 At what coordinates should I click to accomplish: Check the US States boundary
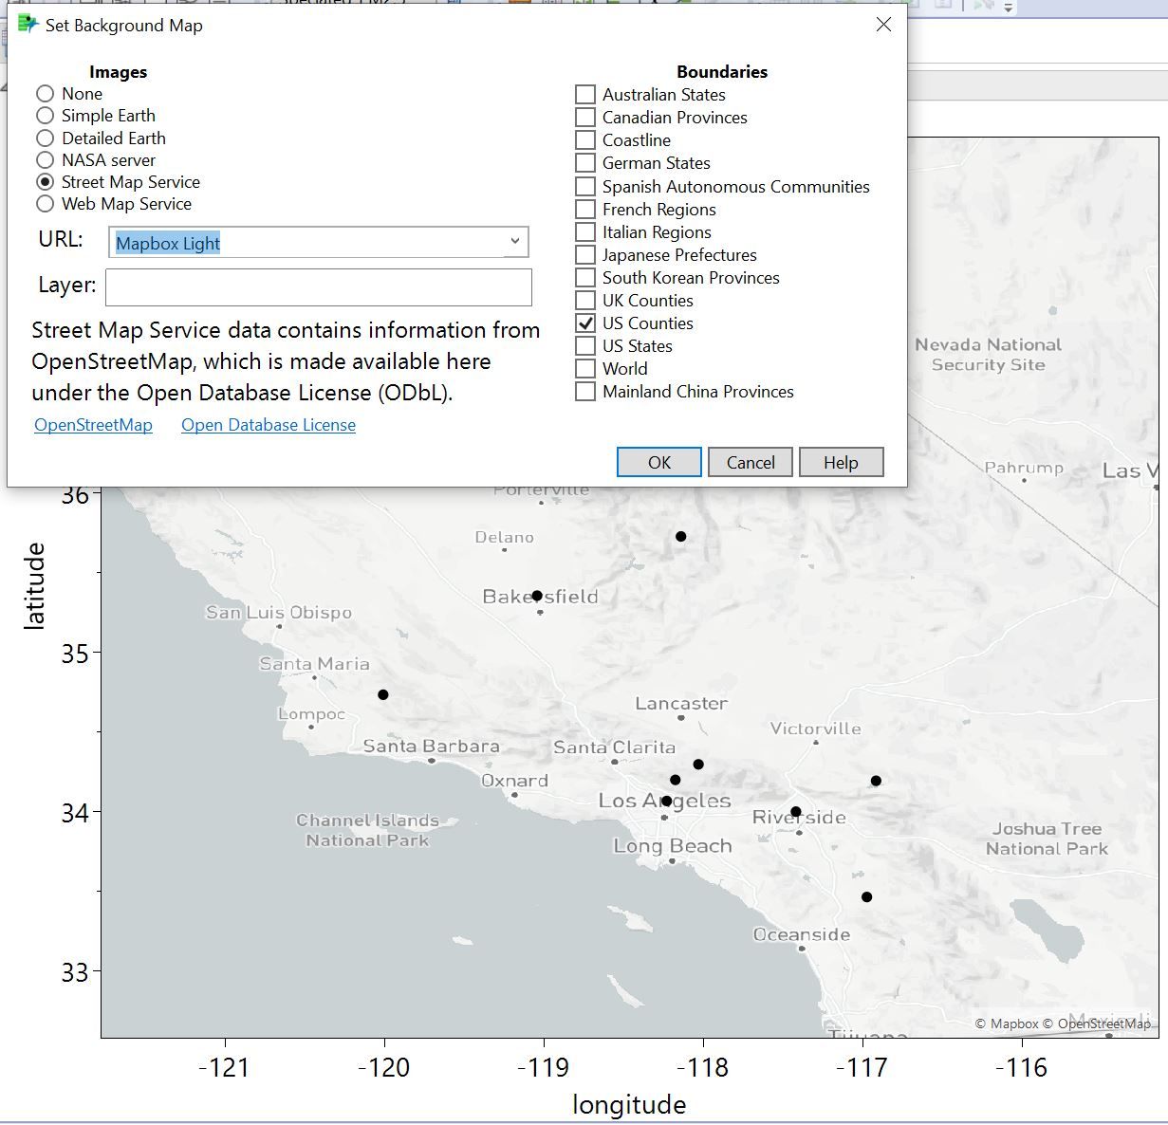[x=584, y=345]
